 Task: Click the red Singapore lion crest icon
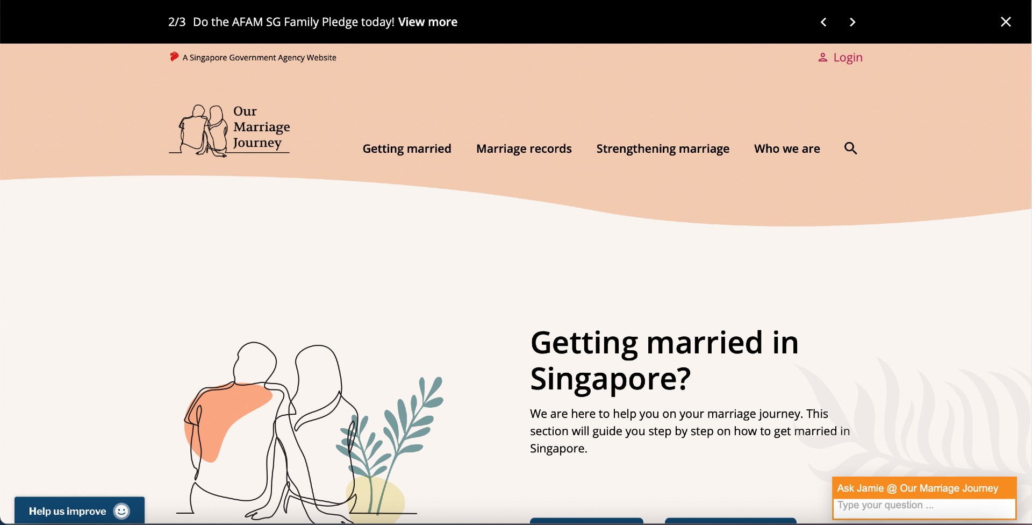(x=174, y=57)
